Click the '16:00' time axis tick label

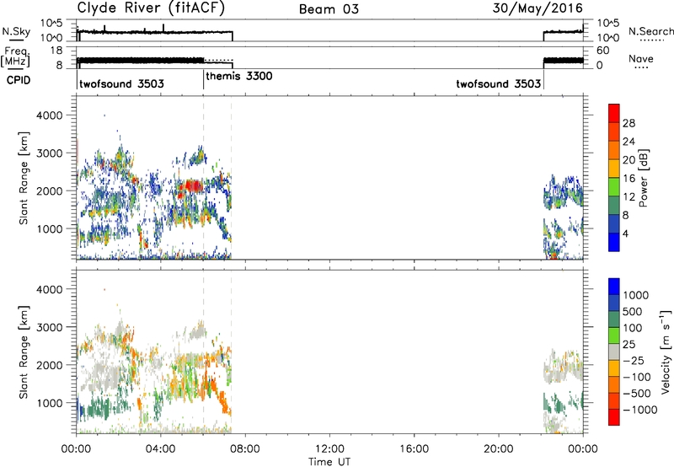[x=414, y=449]
